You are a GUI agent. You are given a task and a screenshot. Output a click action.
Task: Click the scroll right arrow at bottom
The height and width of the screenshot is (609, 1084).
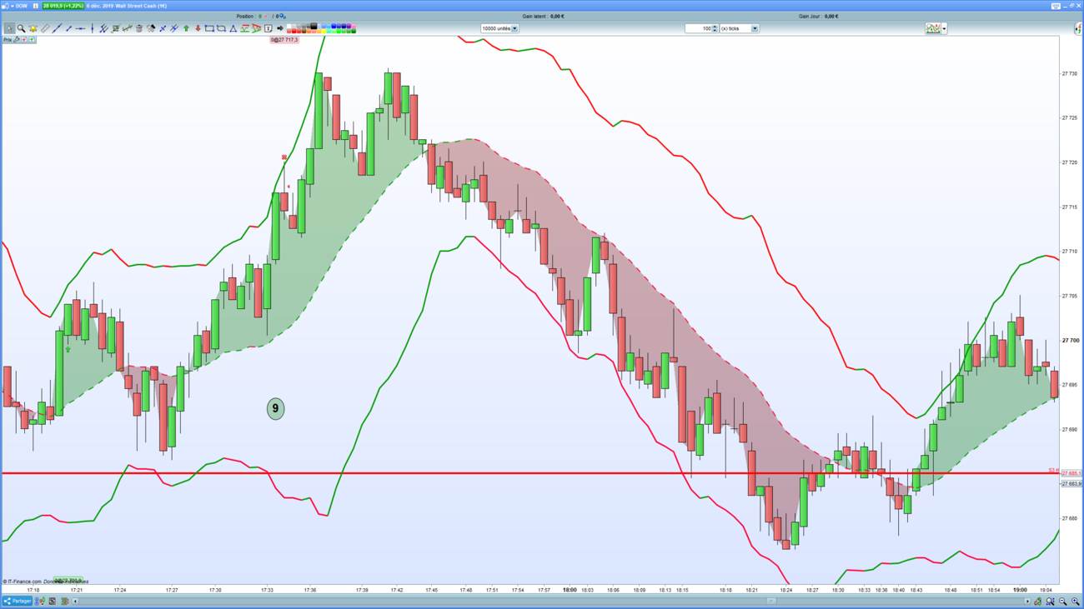1027,601
